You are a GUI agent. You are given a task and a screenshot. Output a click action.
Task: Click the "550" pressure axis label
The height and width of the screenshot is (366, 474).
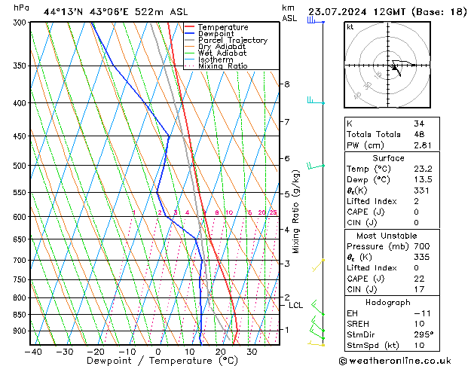pyautogui.click(x=21, y=192)
